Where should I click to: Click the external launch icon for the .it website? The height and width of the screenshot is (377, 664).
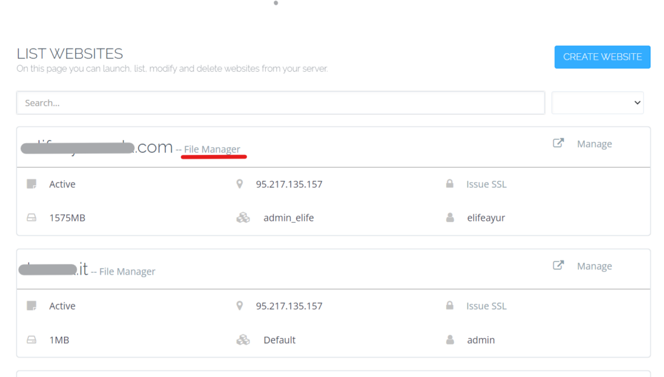pos(558,266)
